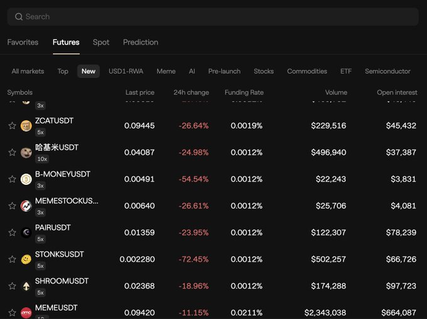
Task: Show the Top markets filter
Action: [x=63, y=71]
